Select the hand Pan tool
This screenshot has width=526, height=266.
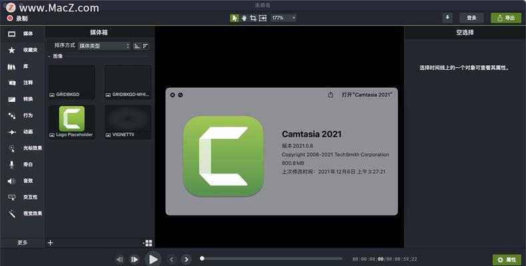coord(244,18)
